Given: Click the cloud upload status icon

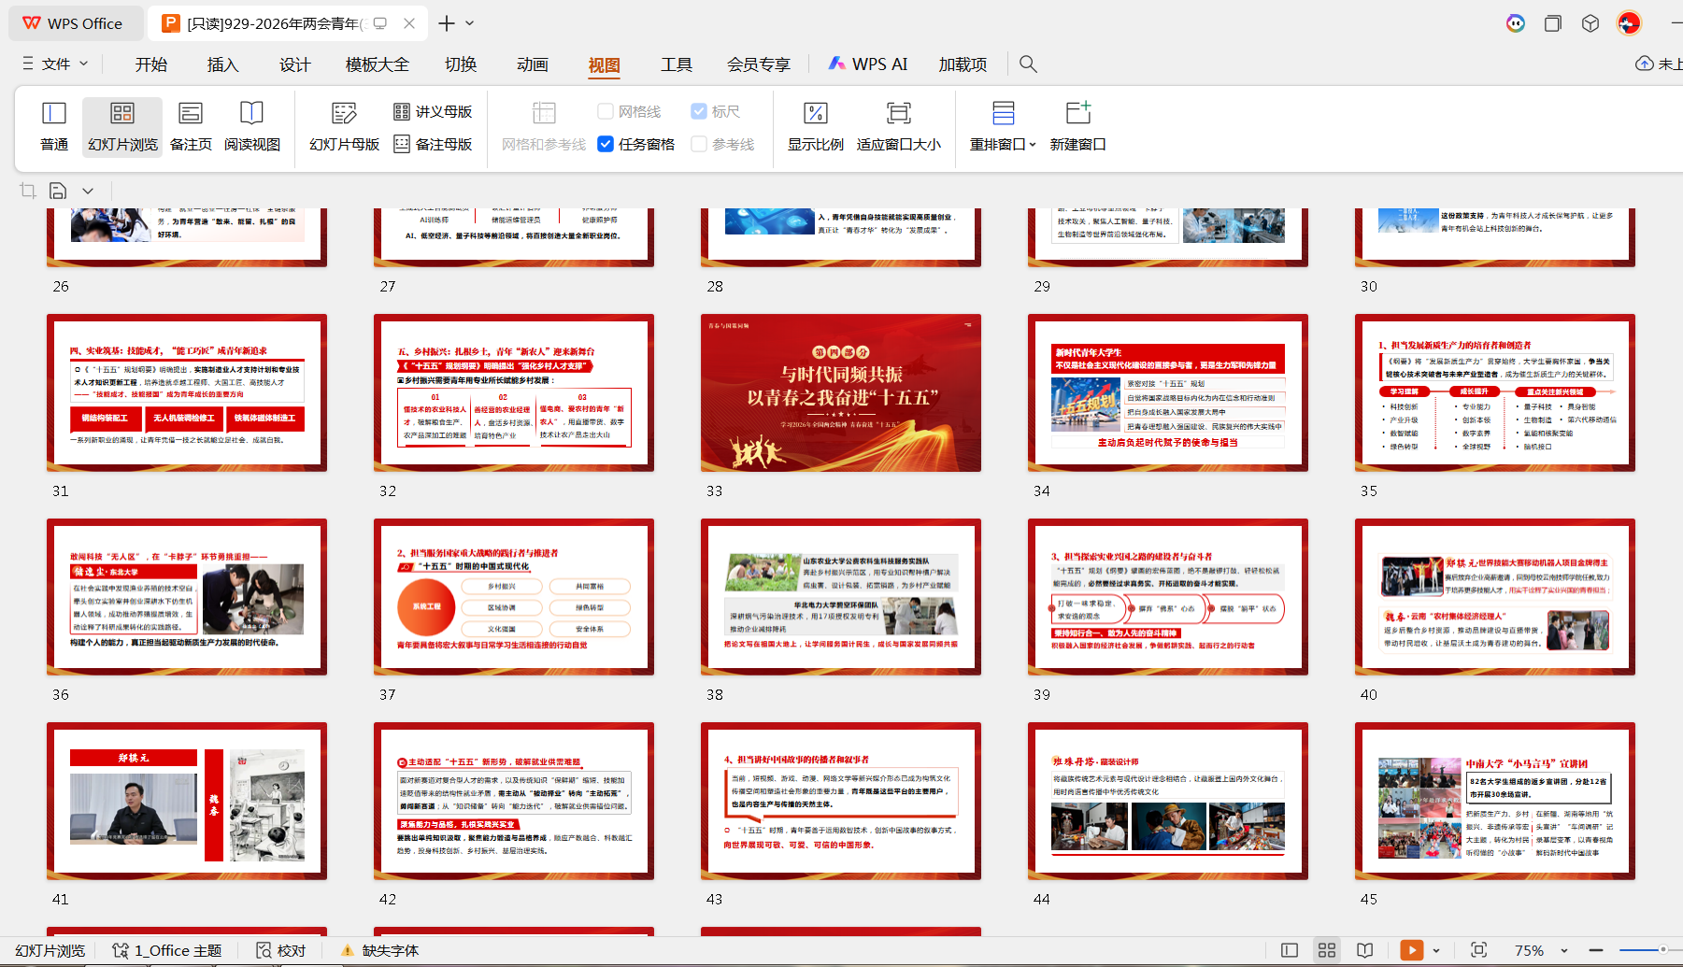Looking at the screenshot, I should pos(1645,64).
